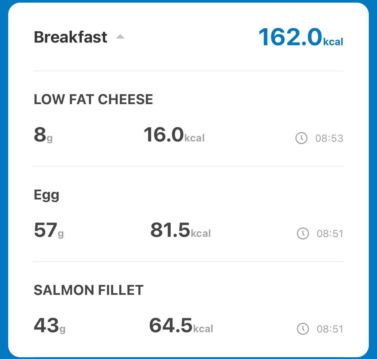
Task: Edit the 8 g cheese weight
Action: tap(43, 135)
